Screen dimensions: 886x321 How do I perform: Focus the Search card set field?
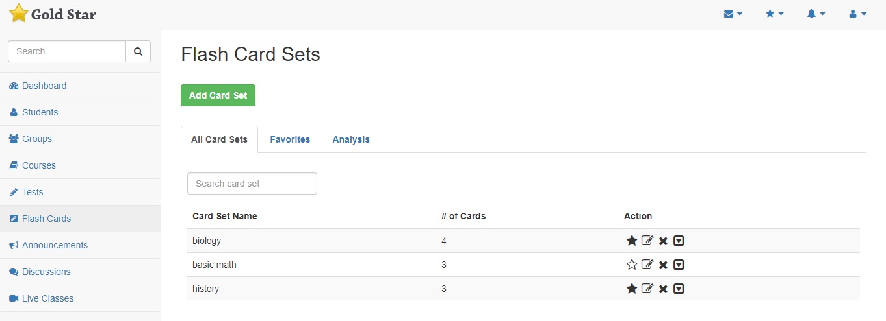tap(252, 184)
